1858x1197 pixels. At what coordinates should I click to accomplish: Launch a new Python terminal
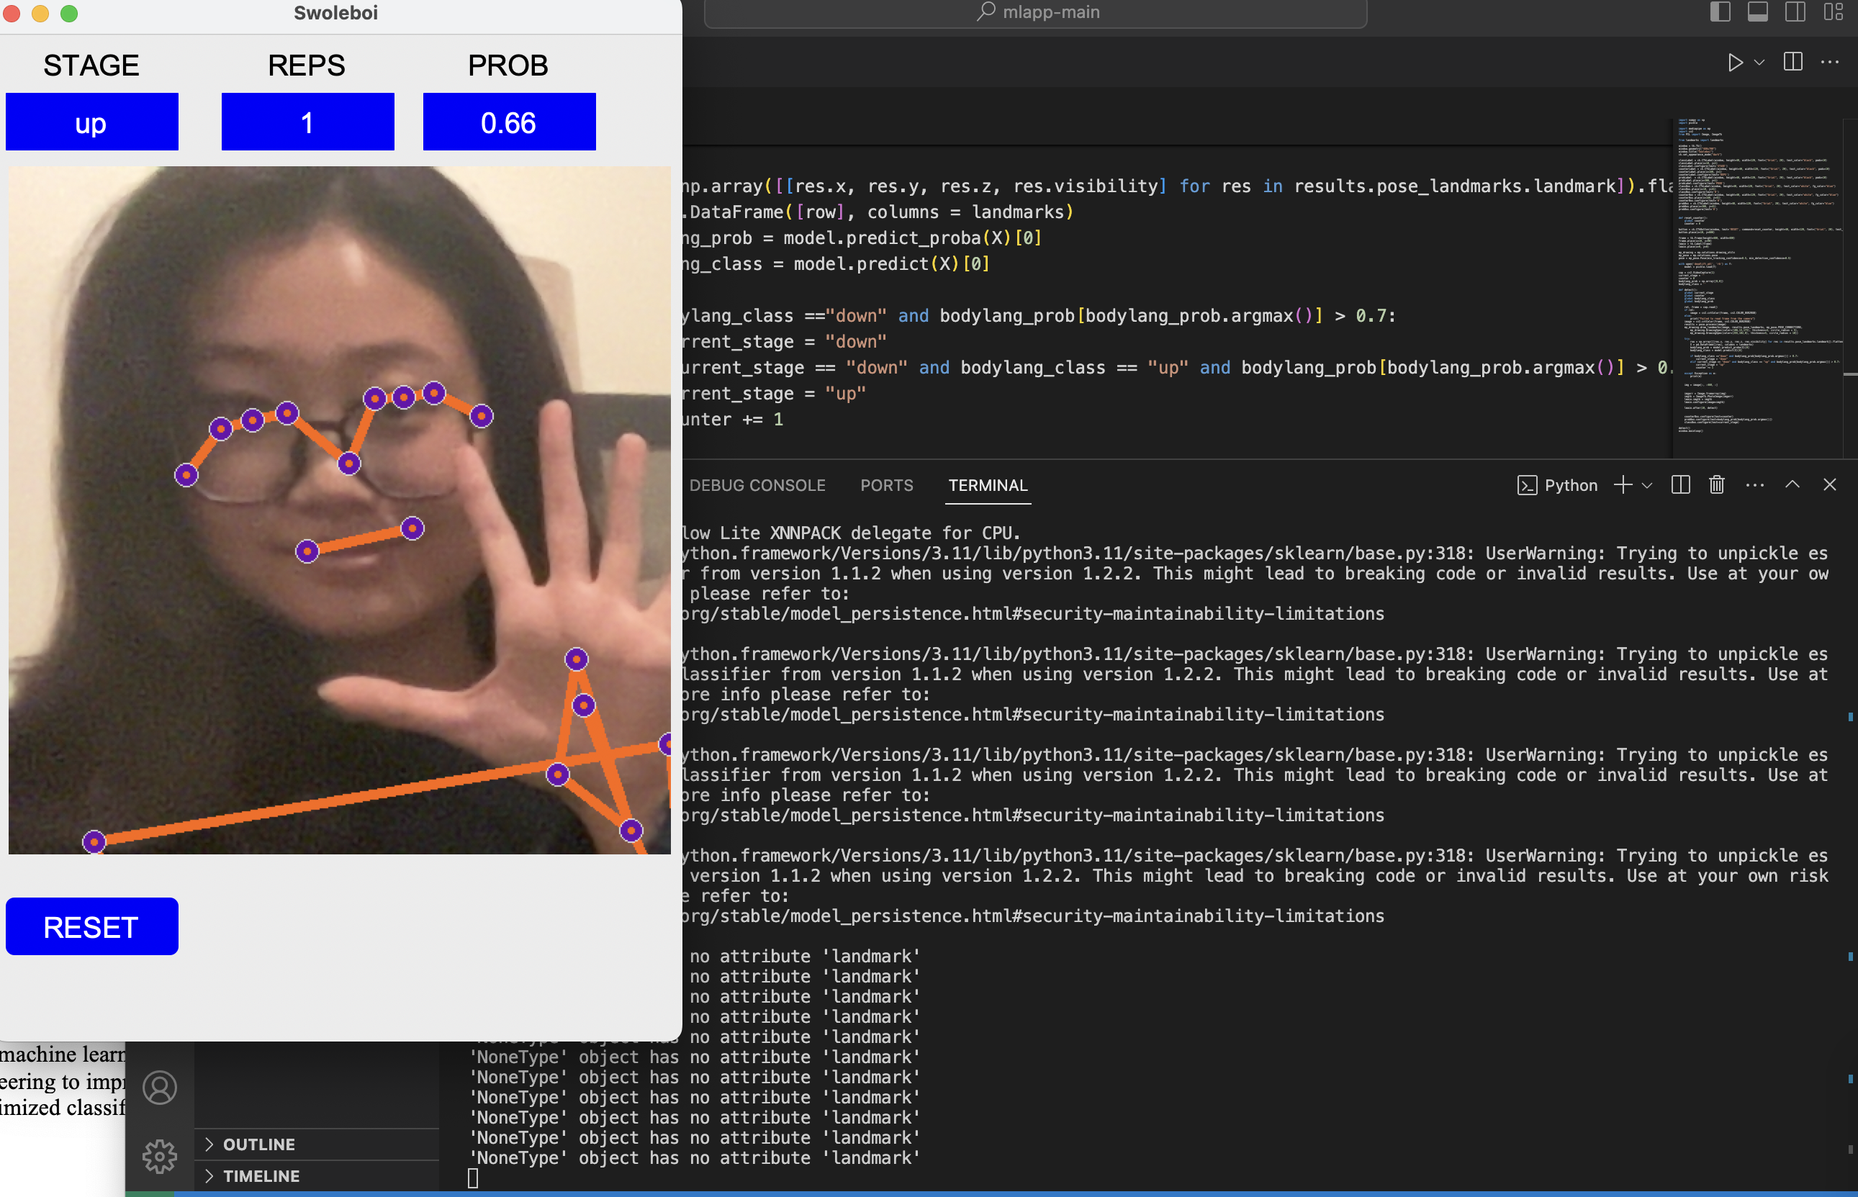[x=1623, y=485]
